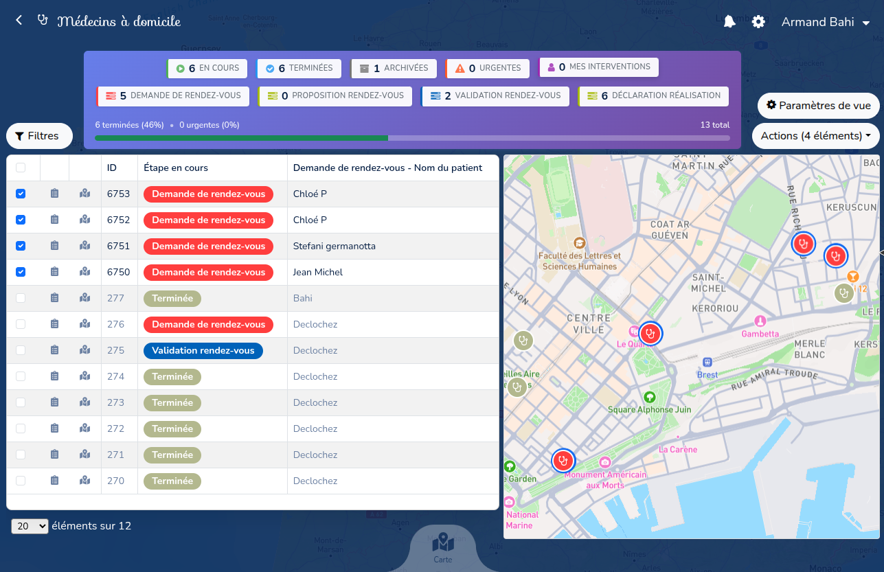Filter by Validation rendez-vous step
The image size is (884, 572).
[495, 95]
